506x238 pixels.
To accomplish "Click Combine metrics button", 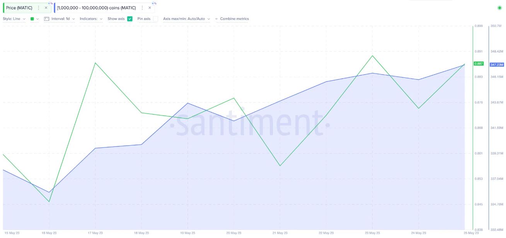I will pos(232,18).
